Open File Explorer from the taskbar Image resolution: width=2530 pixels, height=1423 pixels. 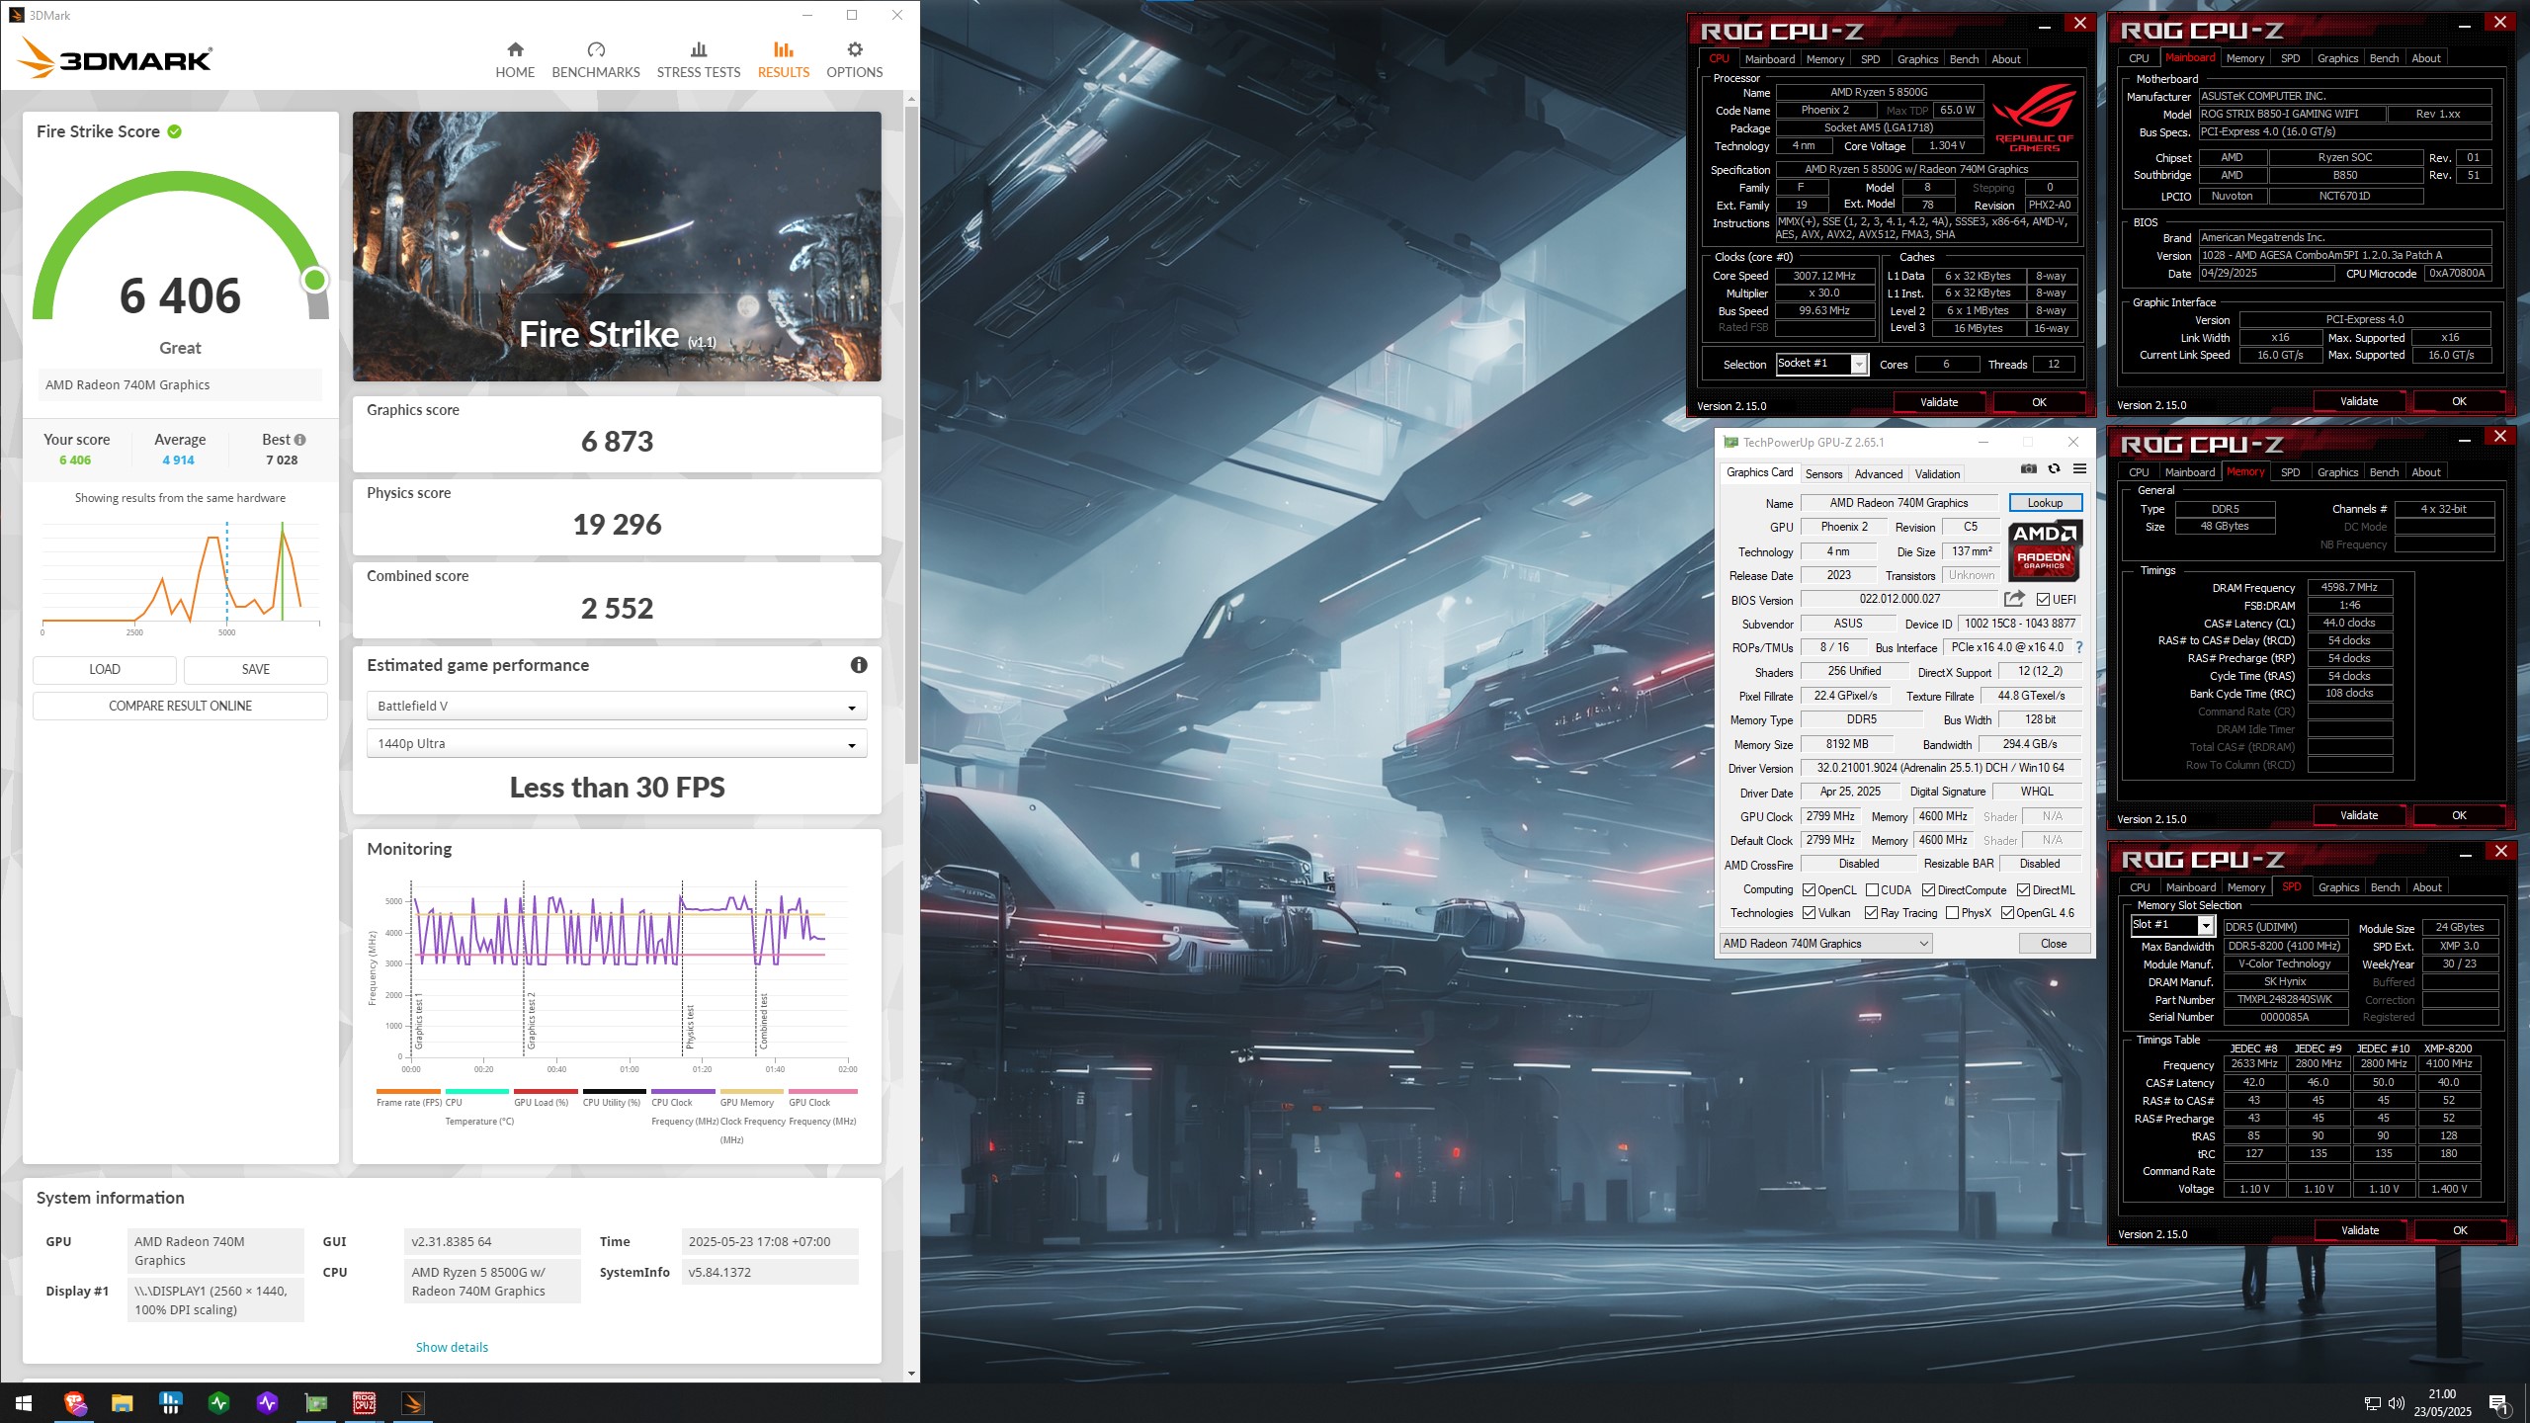(122, 1403)
